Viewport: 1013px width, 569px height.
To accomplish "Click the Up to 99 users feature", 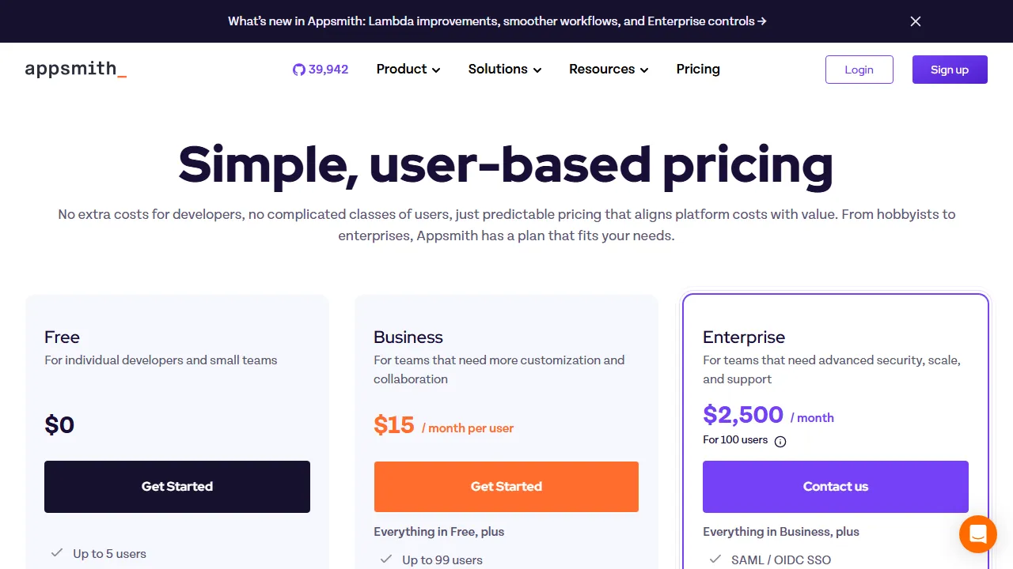I will 442,560.
